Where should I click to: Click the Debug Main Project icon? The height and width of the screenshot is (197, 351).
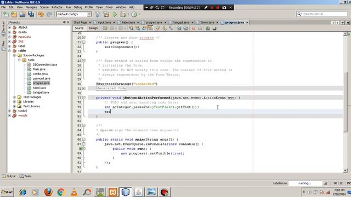[x=123, y=15]
